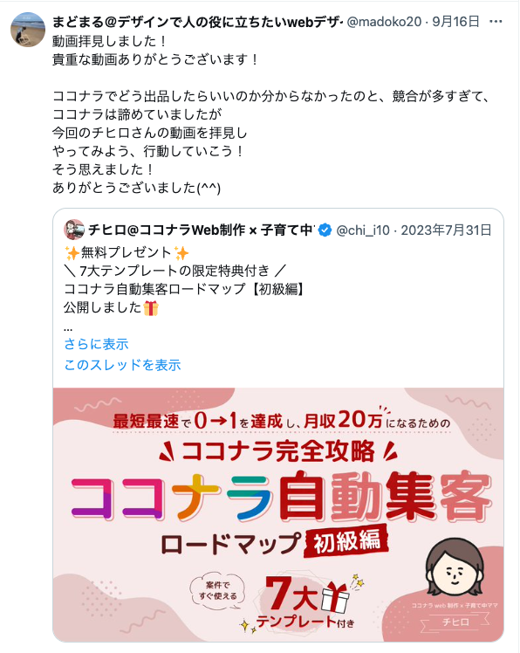
Task: Open the @chi_i10 handle link
Action: tap(363, 230)
